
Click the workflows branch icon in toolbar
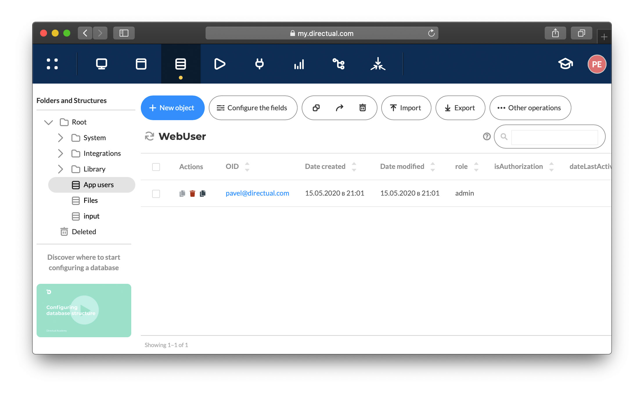coord(339,64)
